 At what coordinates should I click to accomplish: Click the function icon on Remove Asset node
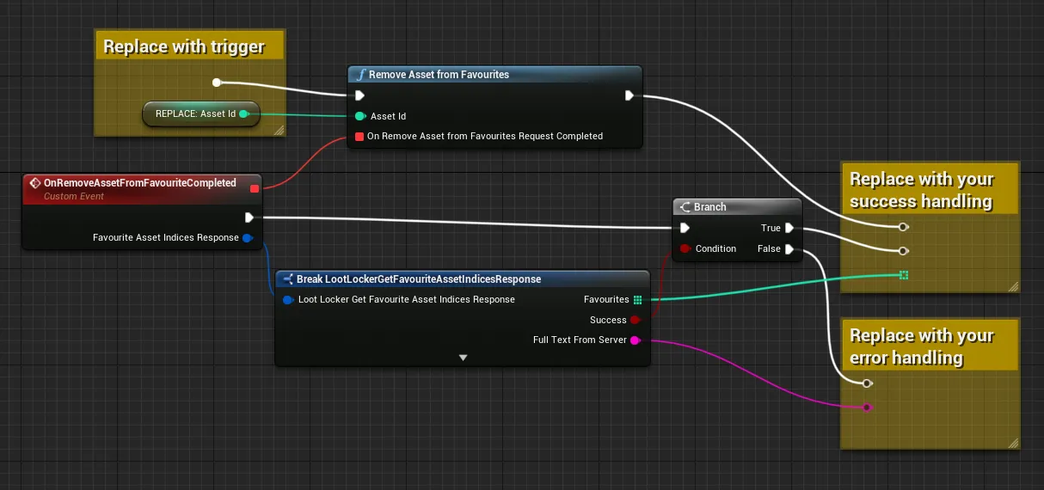coord(359,75)
